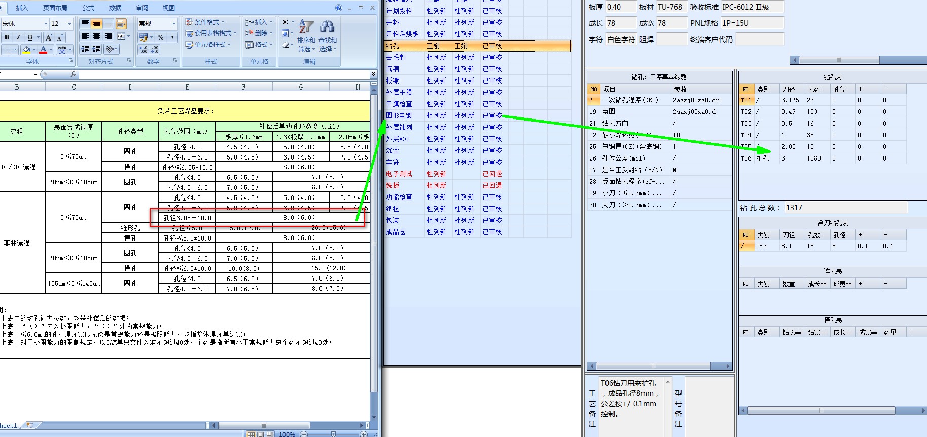Open the font name 宋体 dropdown

click(x=46, y=24)
